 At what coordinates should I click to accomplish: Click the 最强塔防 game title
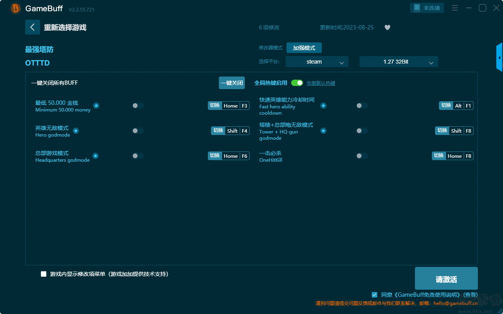tap(39, 49)
